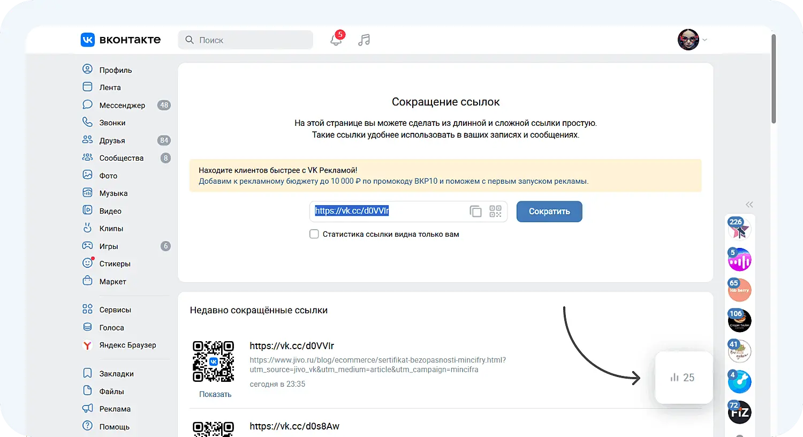Open the Стикеры smiley icon
Image resolution: width=803 pixels, height=437 pixels.
click(x=87, y=263)
